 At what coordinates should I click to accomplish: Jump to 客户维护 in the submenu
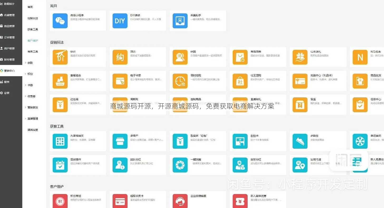click(33, 41)
